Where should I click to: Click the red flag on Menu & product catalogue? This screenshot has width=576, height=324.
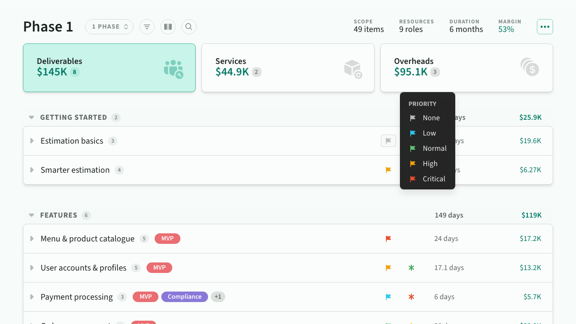click(388, 239)
